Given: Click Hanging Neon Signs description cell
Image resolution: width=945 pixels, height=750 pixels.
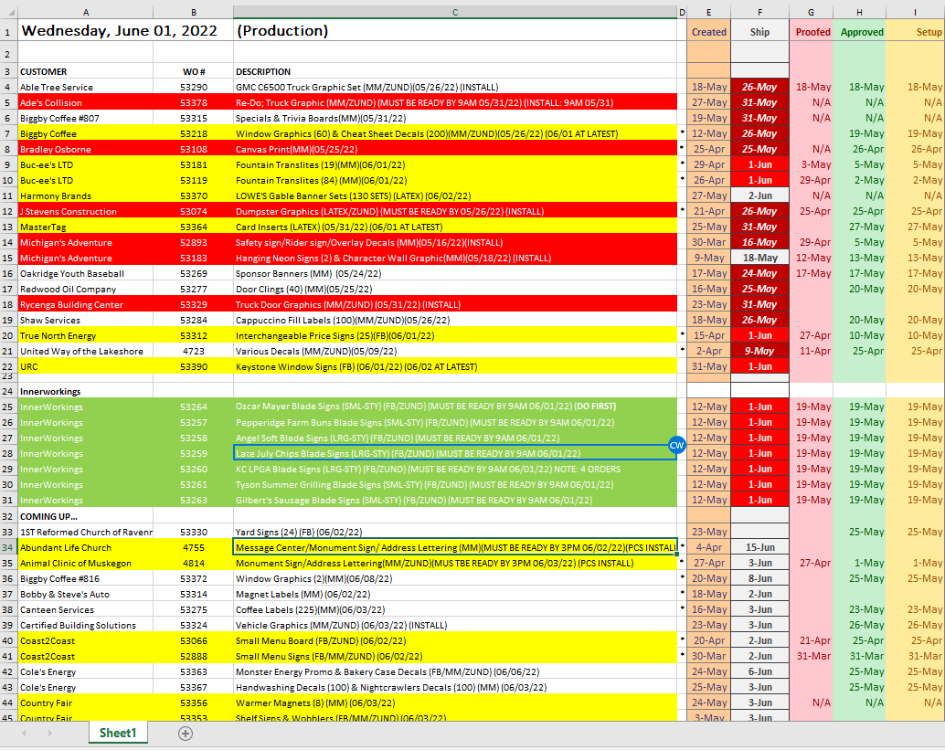Looking at the screenshot, I should 455,258.
